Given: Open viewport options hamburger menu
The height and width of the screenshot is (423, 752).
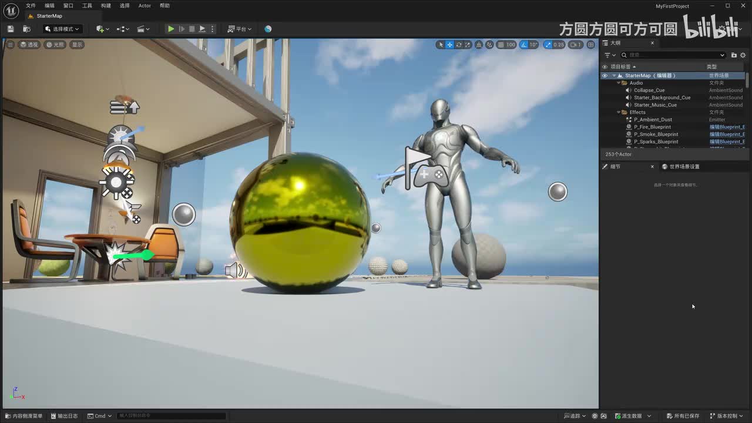Looking at the screenshot, I should click(x=10, y=45).
